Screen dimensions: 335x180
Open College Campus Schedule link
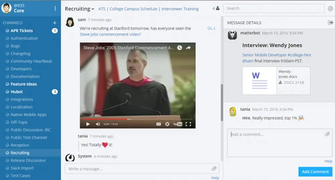tap(133, 9)
